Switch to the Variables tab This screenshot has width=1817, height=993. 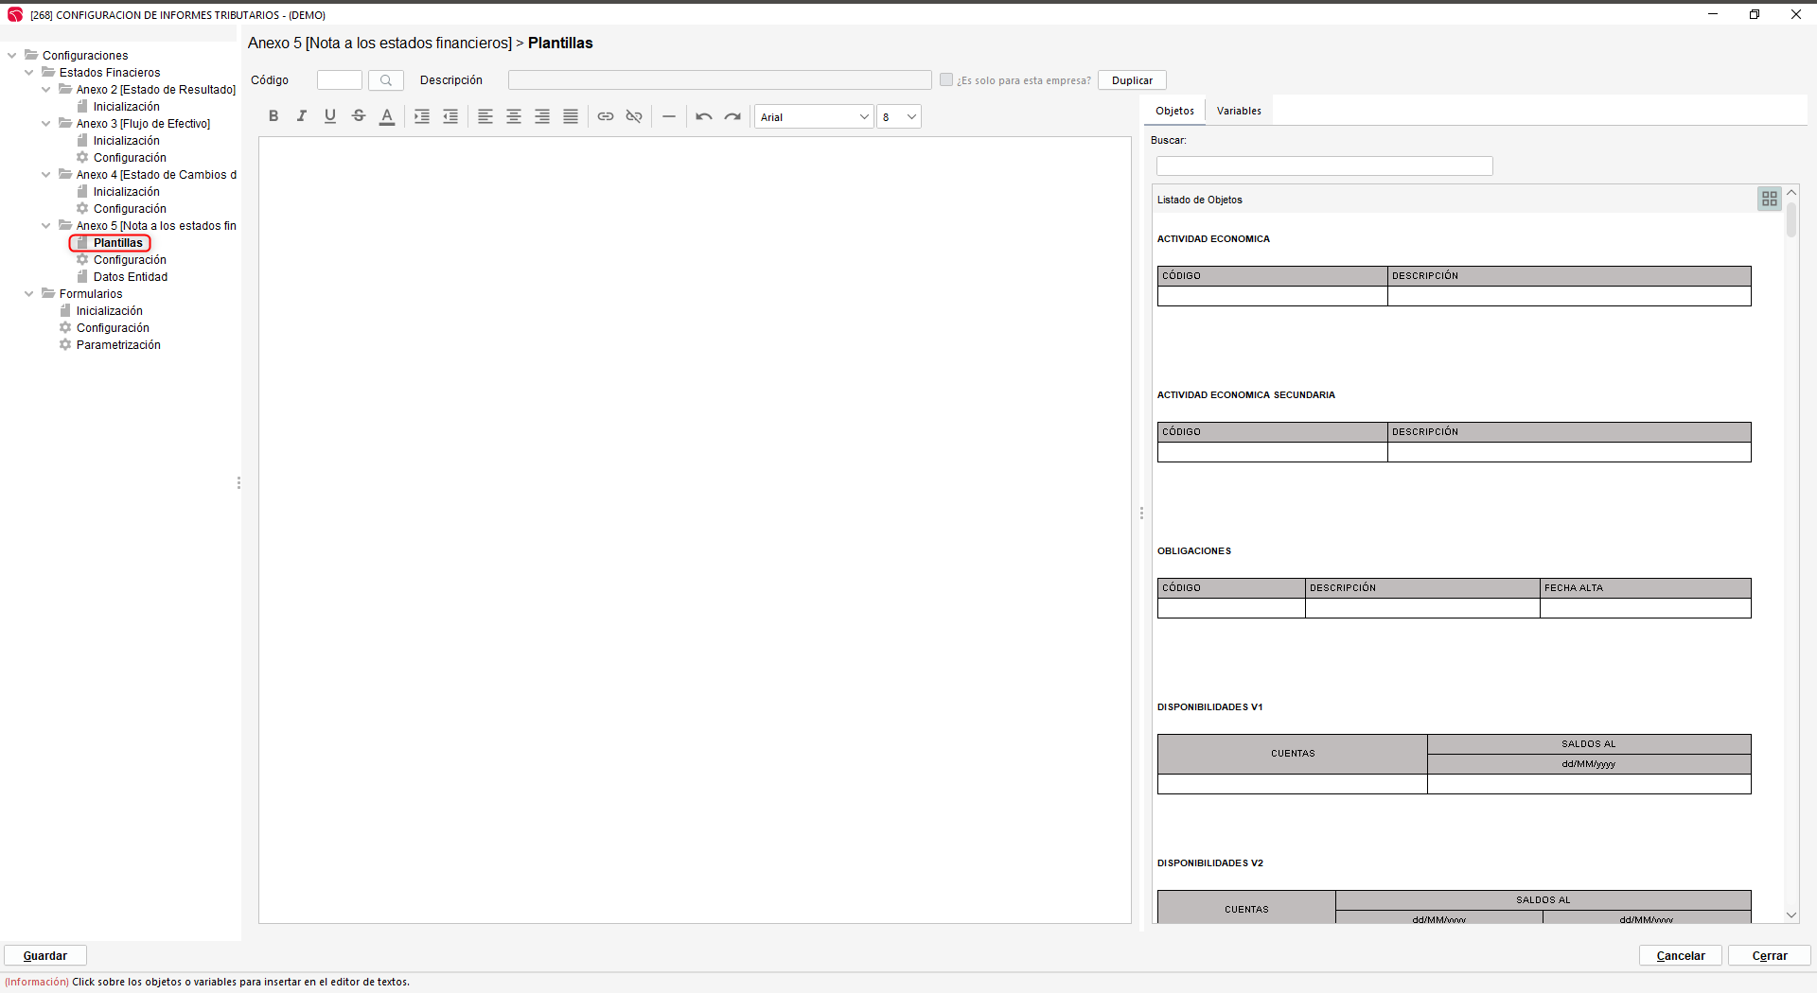click(1239, 111)
